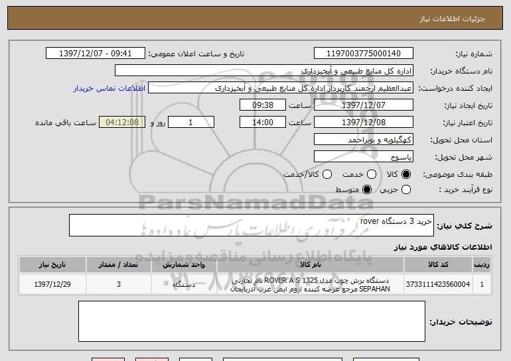Click the کد کالا column header
Viewport: 511px width, 361px height.
[438, 265]
